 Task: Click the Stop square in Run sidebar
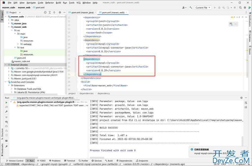coord(7,117)
